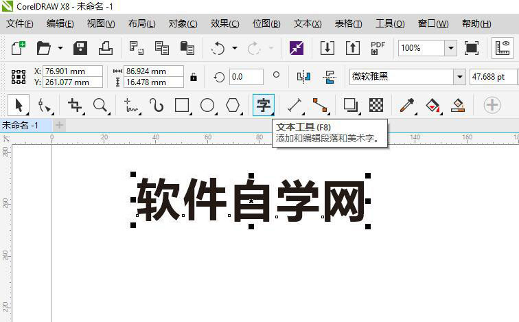Click the Mirror vertically icon
519x322 pixels.
click(x=330, y=77)
